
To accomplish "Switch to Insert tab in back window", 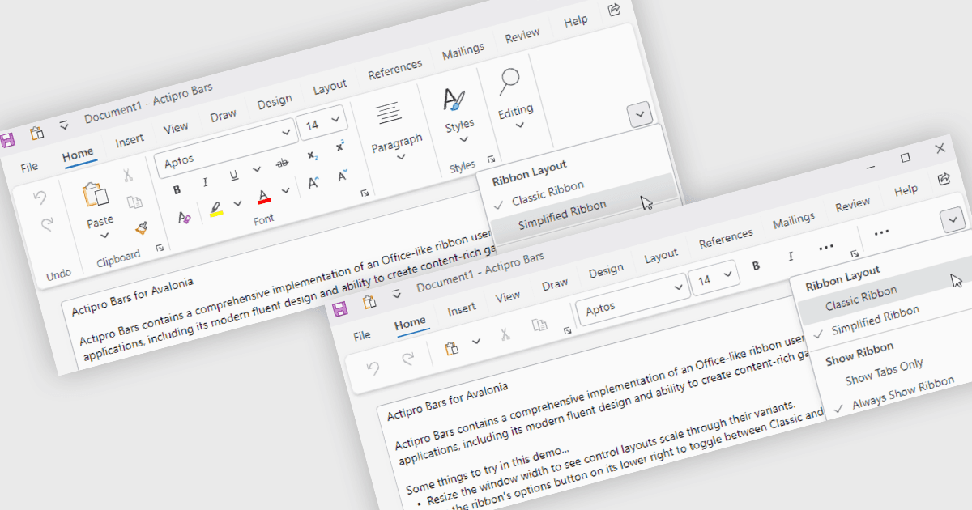I will pyautogui.click(x=129, y=141).
